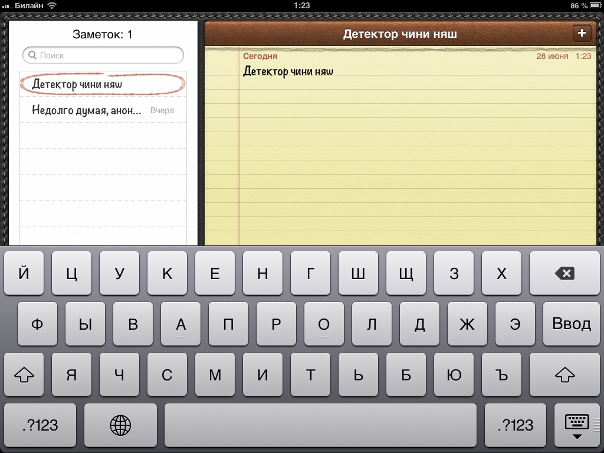Tap the plus icon to add a note
The image size is (604, 453).
[x=582, y=33]
